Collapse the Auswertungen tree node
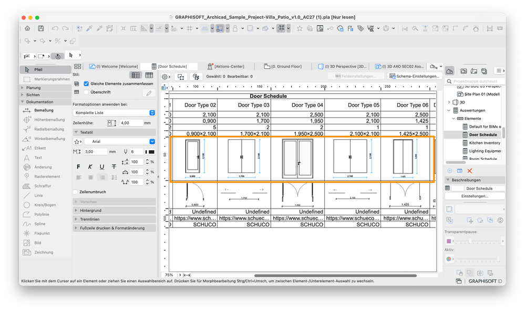The image size is (525, 311). tap(449, 110)
